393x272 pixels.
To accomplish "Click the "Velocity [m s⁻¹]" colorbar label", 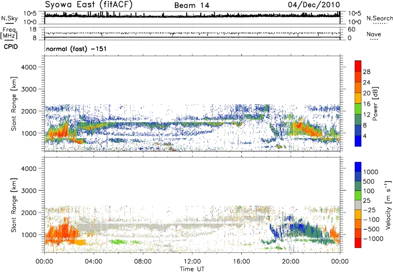I will click(388, 205).
